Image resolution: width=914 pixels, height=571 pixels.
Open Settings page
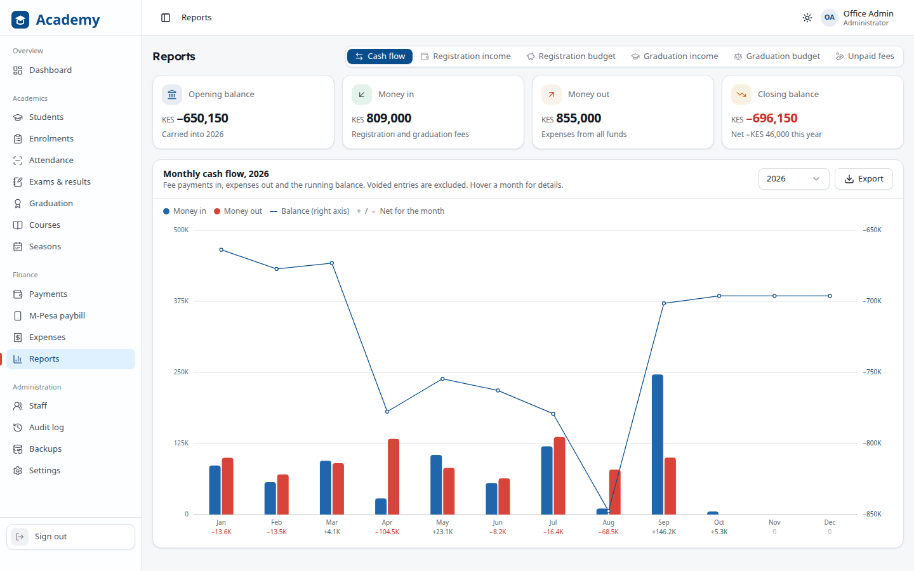click(70, 471)
